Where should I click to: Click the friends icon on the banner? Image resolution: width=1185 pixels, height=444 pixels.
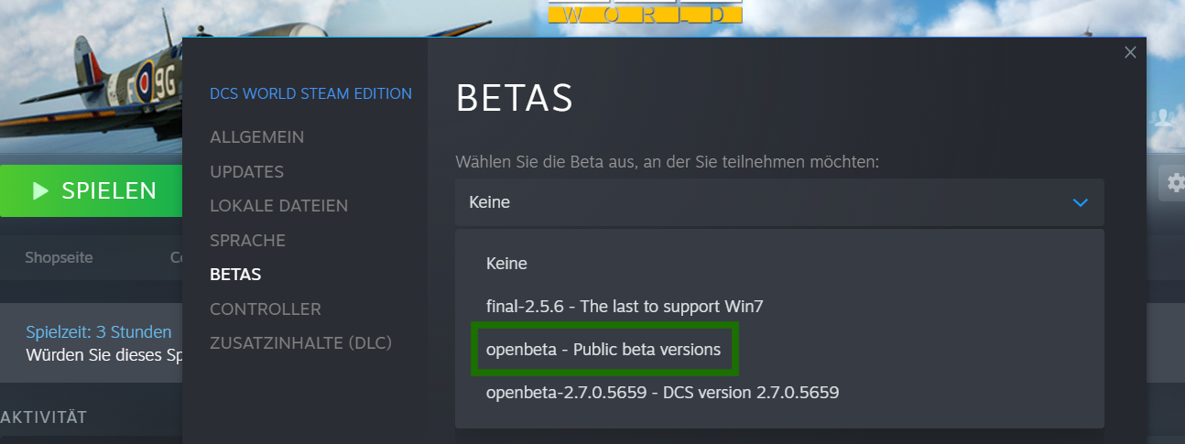tap(1165, 117)
